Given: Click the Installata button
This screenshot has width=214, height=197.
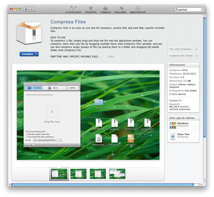Looking at the screenshot, I should click(27, 54).
